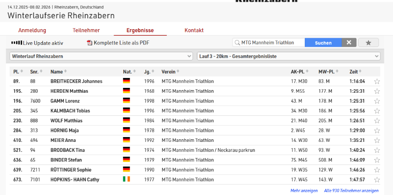Clear the search with the X button
Image resolution: width=393 pixels, height=195 pixels.
348,43
